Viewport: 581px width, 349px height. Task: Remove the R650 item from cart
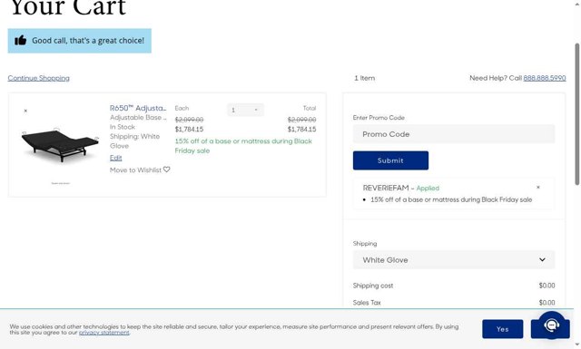[x=25, y=111]
